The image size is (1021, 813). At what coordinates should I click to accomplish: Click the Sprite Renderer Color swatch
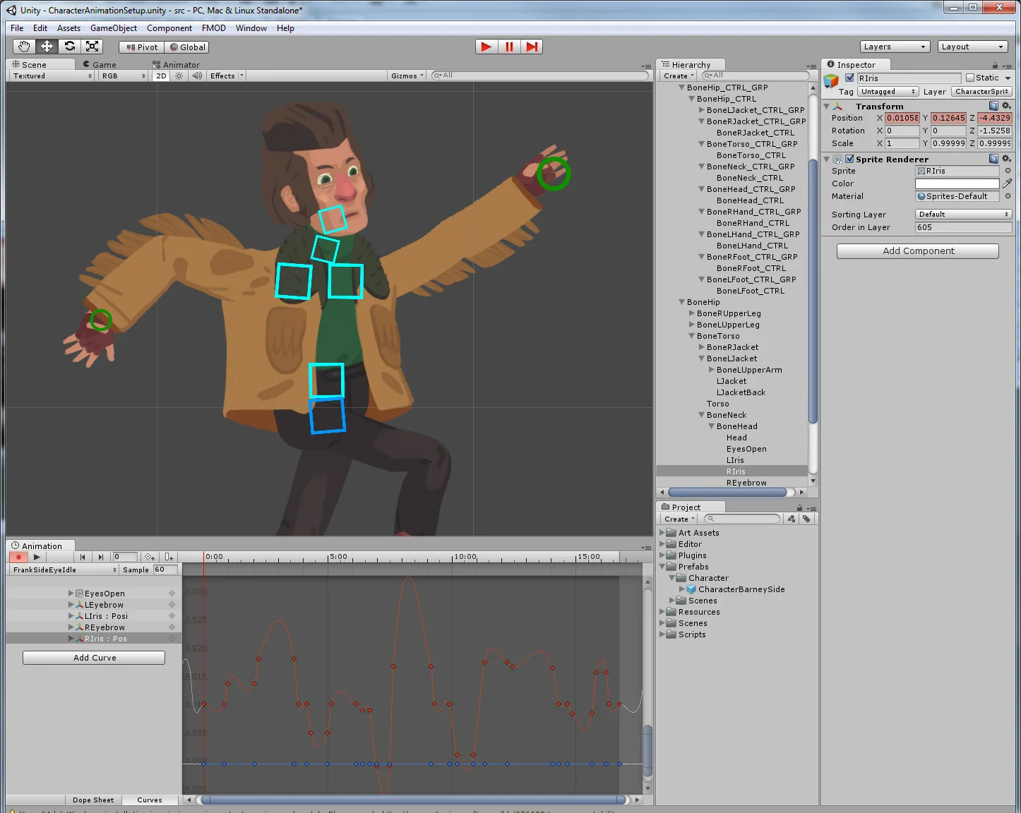(957, 183)
